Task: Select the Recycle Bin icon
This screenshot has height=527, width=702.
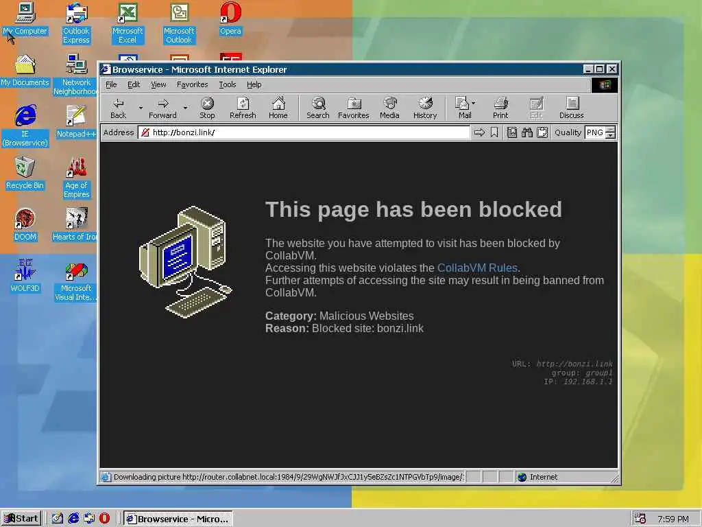Action: pyautogui.click(x=25, y=174)
